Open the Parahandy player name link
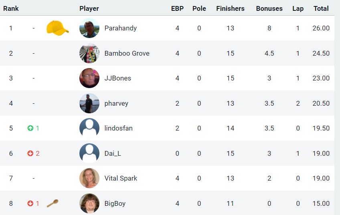The width and height of the screenshot is (340, 215). point(121,28)
